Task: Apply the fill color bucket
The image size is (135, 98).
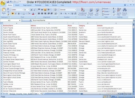Action: 29,14
